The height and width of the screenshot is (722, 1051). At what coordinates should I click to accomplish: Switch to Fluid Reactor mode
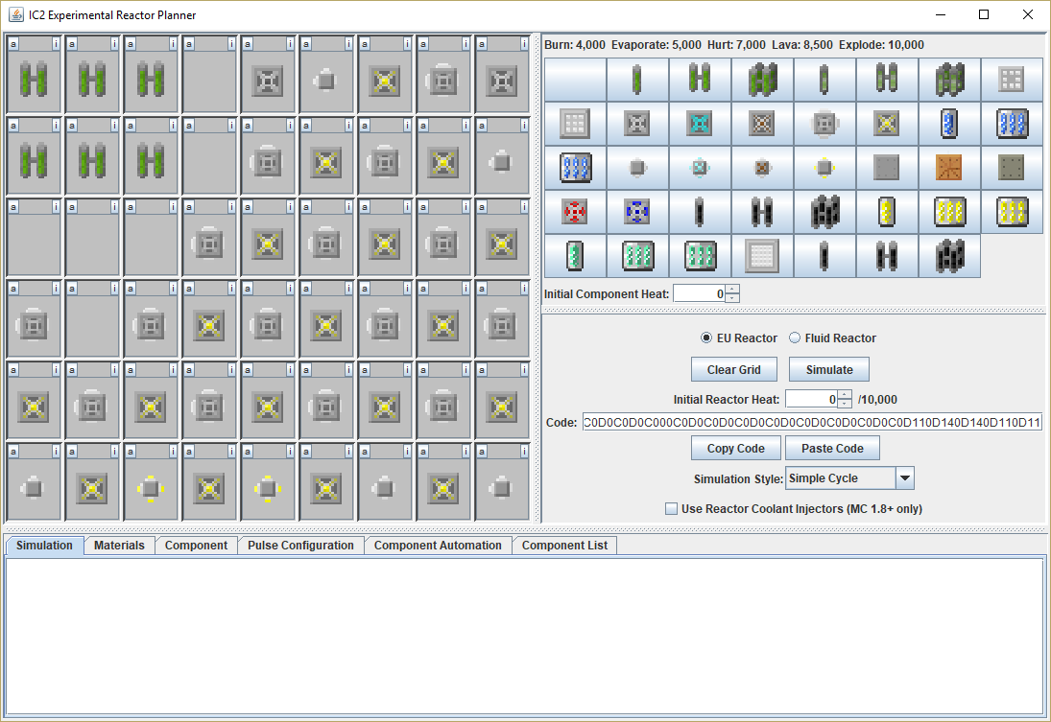pos(795,338)
